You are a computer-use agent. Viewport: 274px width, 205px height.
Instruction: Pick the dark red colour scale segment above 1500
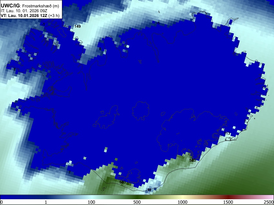pos(228,197)
